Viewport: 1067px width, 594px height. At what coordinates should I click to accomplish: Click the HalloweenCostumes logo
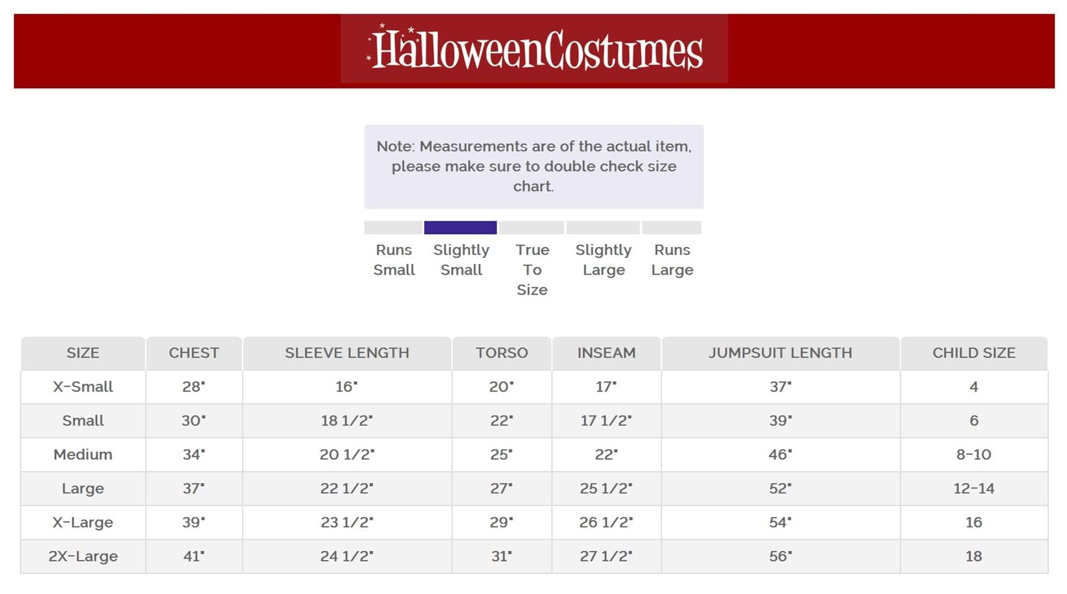click(x=534, y=49)
